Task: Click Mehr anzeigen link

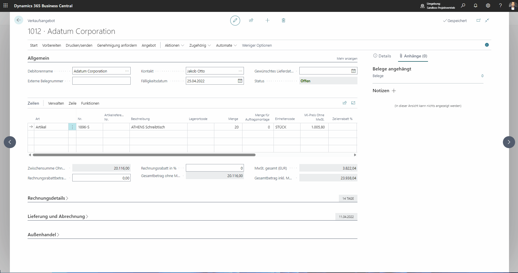Action: pyautogui.click(x=347, y=59)
